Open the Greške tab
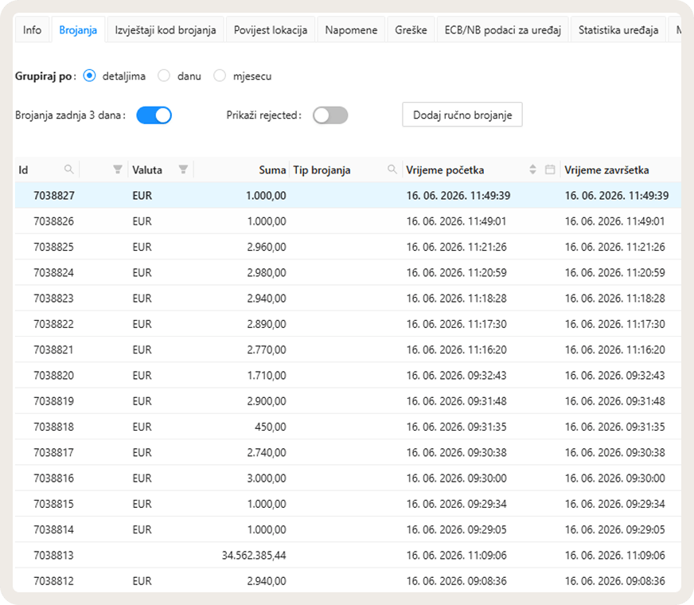The width and height of the screenshot is (694, 605). point(411,29)
